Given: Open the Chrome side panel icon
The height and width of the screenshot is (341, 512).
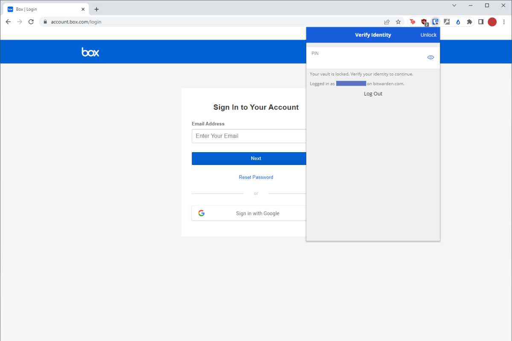Looking at the screenshot, I should click(480, 21).
